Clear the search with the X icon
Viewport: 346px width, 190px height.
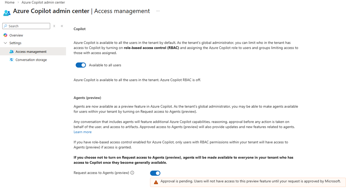(x=54, y=26)
